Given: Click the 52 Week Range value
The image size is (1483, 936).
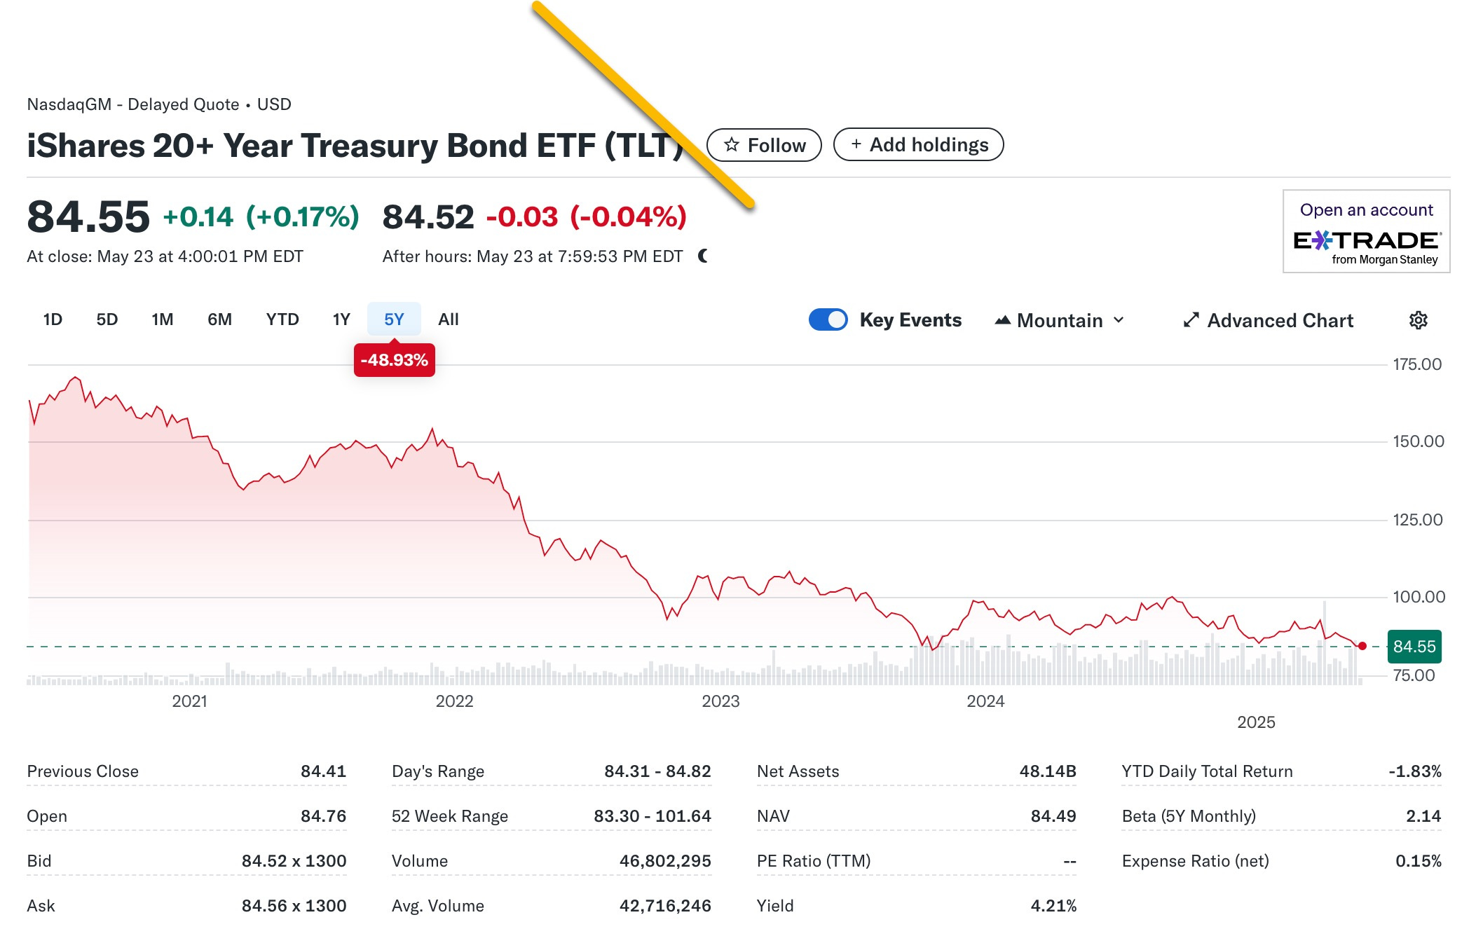Looking at the screenshot, I should tap(652, 816).
